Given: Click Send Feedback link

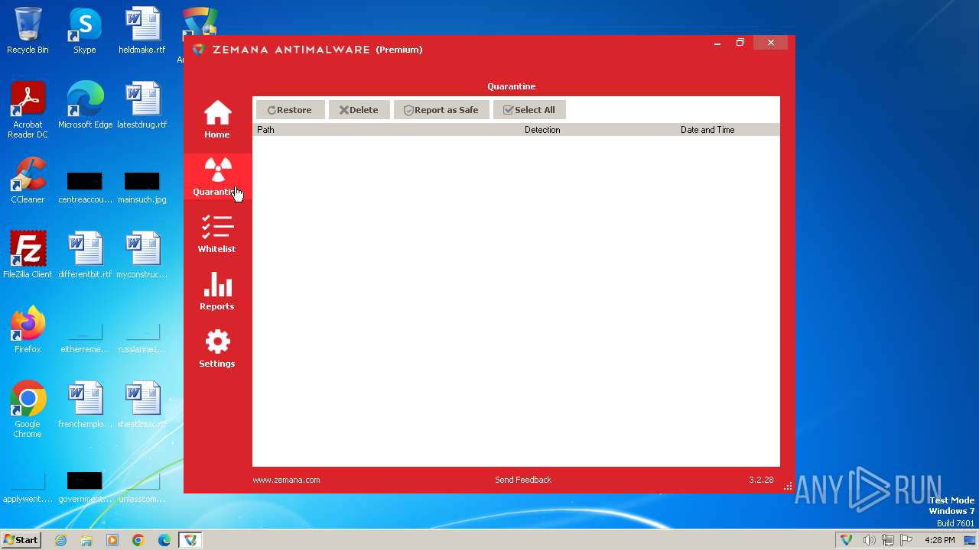Looking at the screenshot, I should coord(523,480).
